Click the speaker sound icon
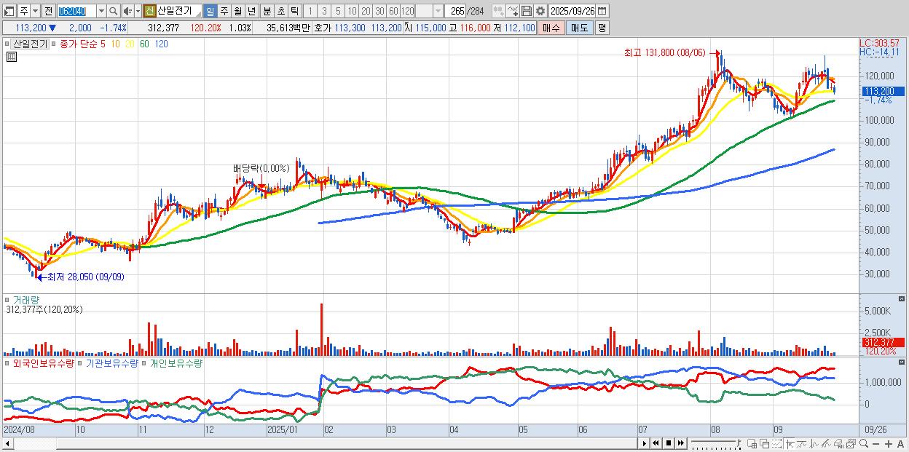This screenshot has height=452, width=909. 127,11
